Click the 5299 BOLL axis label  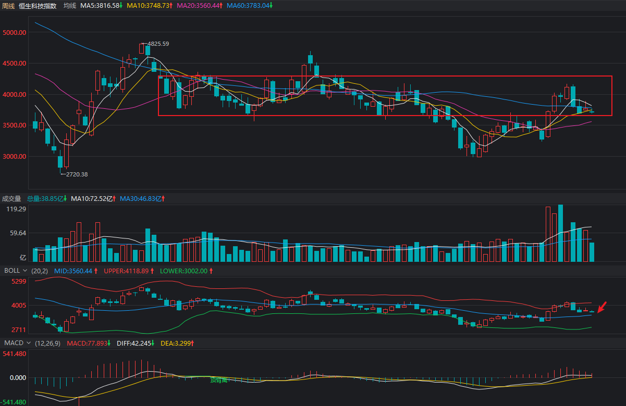tap(19, 282)
